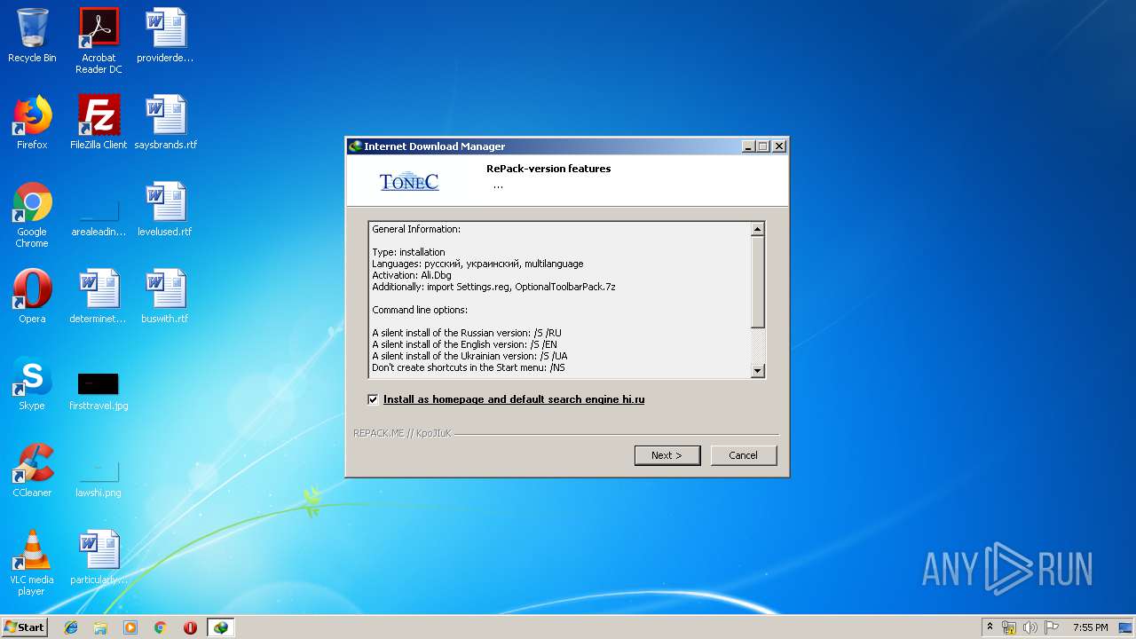This screenshot has width=1136, height=639.
Task: Select buswith.rtf document icon
Action: coord(165,296)
